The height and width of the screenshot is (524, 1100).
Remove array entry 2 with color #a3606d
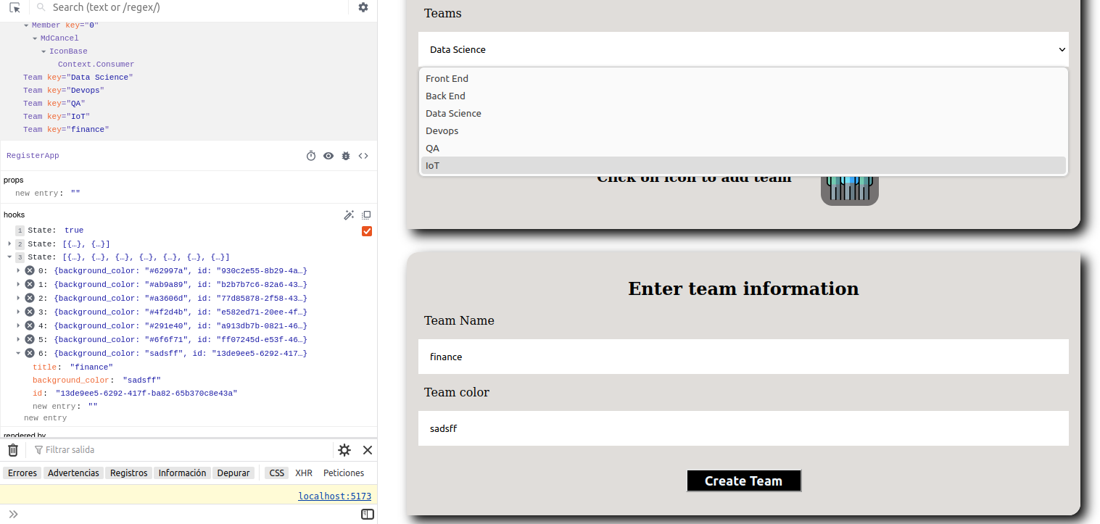tap(30, 298)
